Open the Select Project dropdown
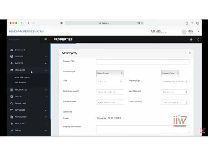The height and width of the screenshot is (156, 208). coord(110,73)
